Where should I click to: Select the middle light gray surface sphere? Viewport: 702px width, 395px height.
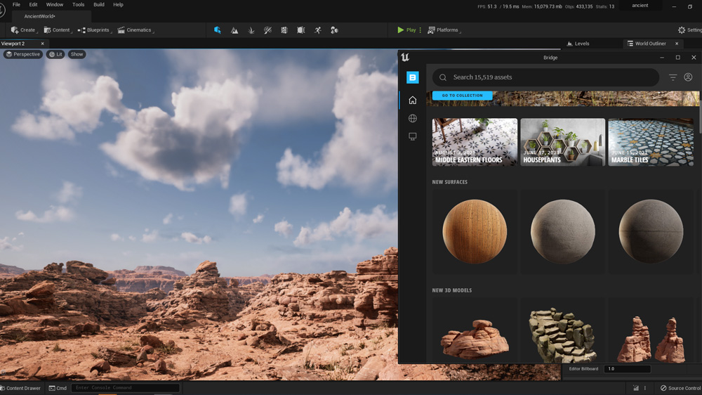563,231
